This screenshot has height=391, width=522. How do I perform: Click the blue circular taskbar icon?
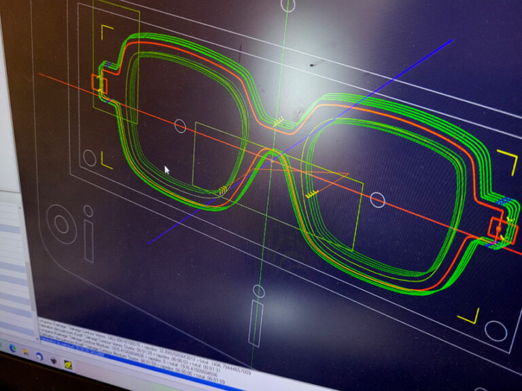pyautogui.click(x=39, y=356)
